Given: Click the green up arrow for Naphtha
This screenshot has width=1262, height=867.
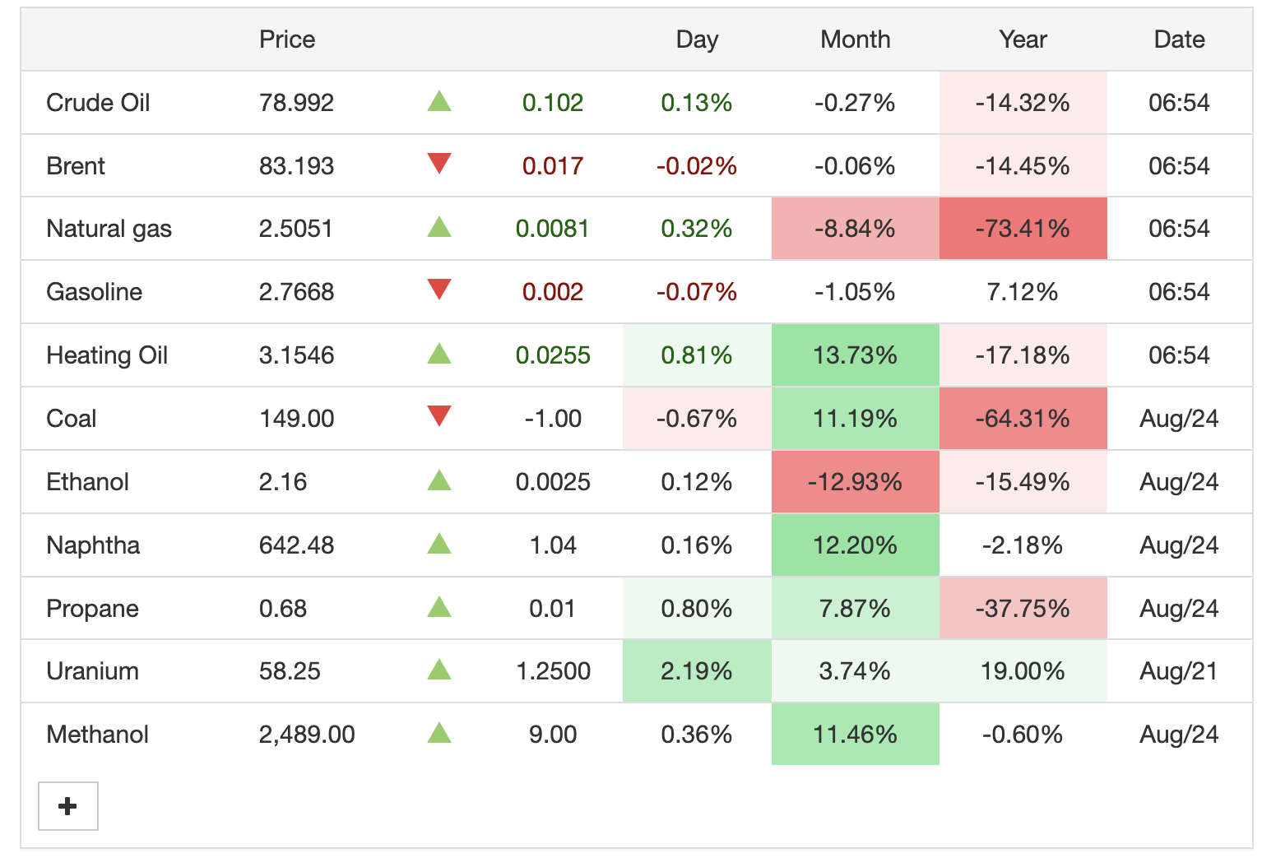Looking at the screenshot, I should tap(439, 544).
